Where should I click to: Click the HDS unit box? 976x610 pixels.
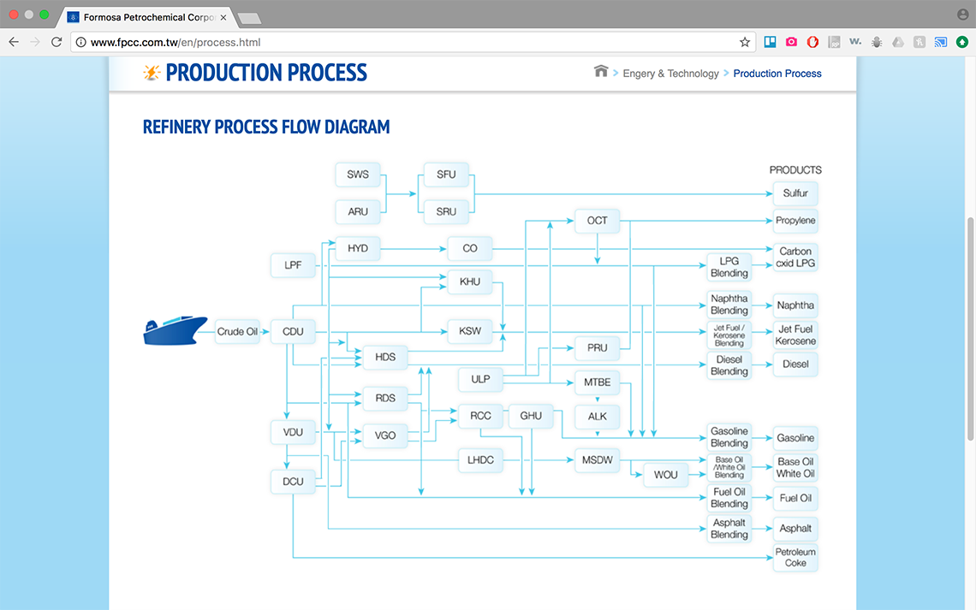385,357
